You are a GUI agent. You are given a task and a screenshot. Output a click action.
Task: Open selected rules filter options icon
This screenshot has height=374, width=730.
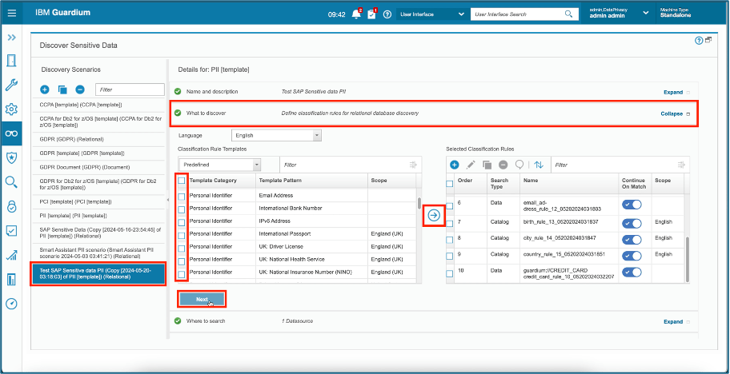point(681,165)
